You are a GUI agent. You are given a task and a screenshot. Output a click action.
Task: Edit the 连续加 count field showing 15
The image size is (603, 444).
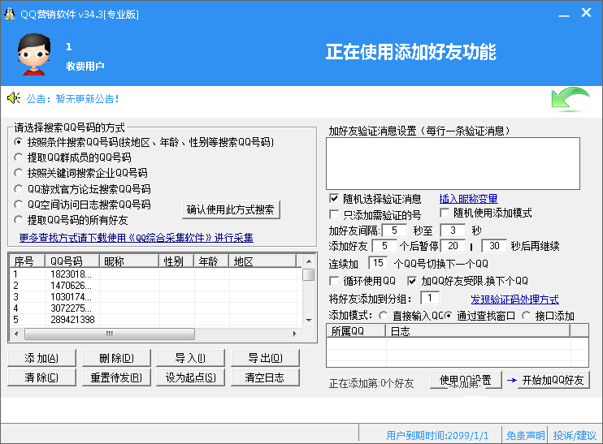pyautogui.click(x=378, y=263)
